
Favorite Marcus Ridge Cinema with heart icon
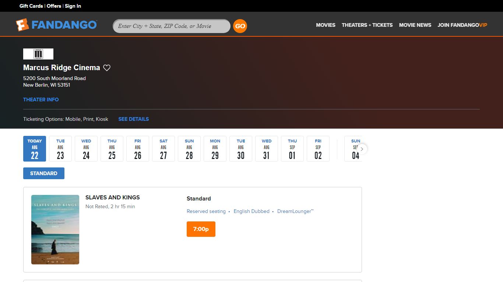(x=107, y=68)
